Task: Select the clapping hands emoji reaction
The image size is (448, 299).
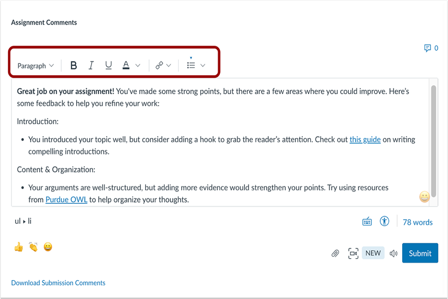Action: tap(33, 247)
